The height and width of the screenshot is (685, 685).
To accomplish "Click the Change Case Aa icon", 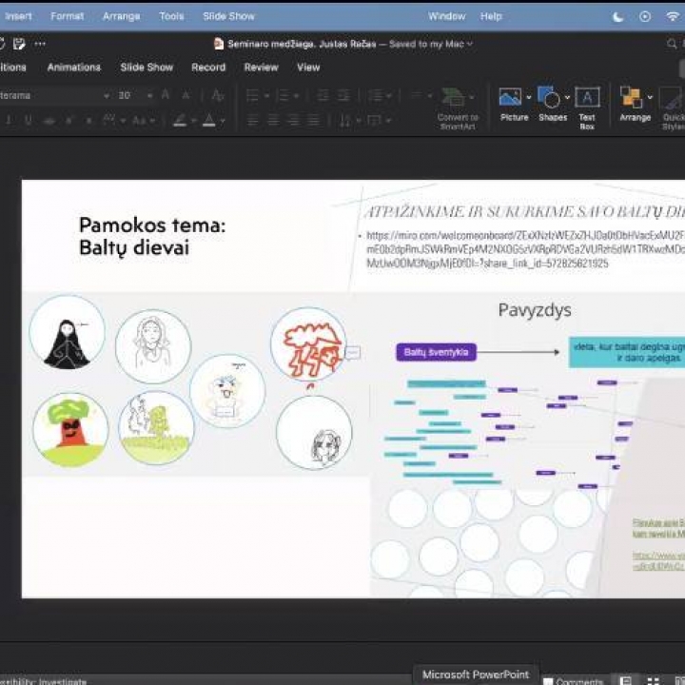I will click(139, 120).
